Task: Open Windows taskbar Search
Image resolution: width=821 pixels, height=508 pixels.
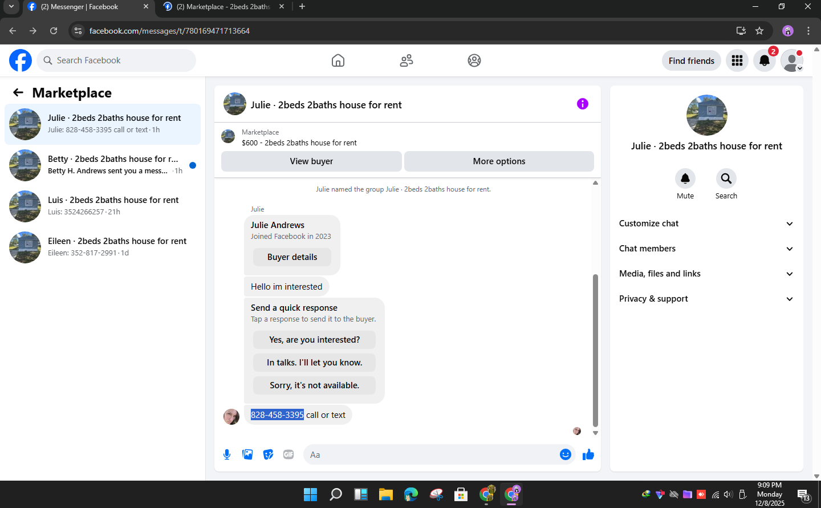Action: pos(336,494)
